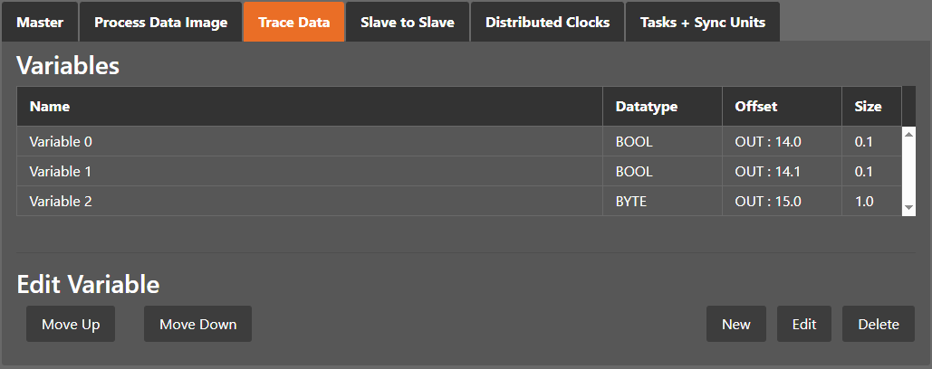
Task: Select the Variable 0 row
Action: point(308,142)
